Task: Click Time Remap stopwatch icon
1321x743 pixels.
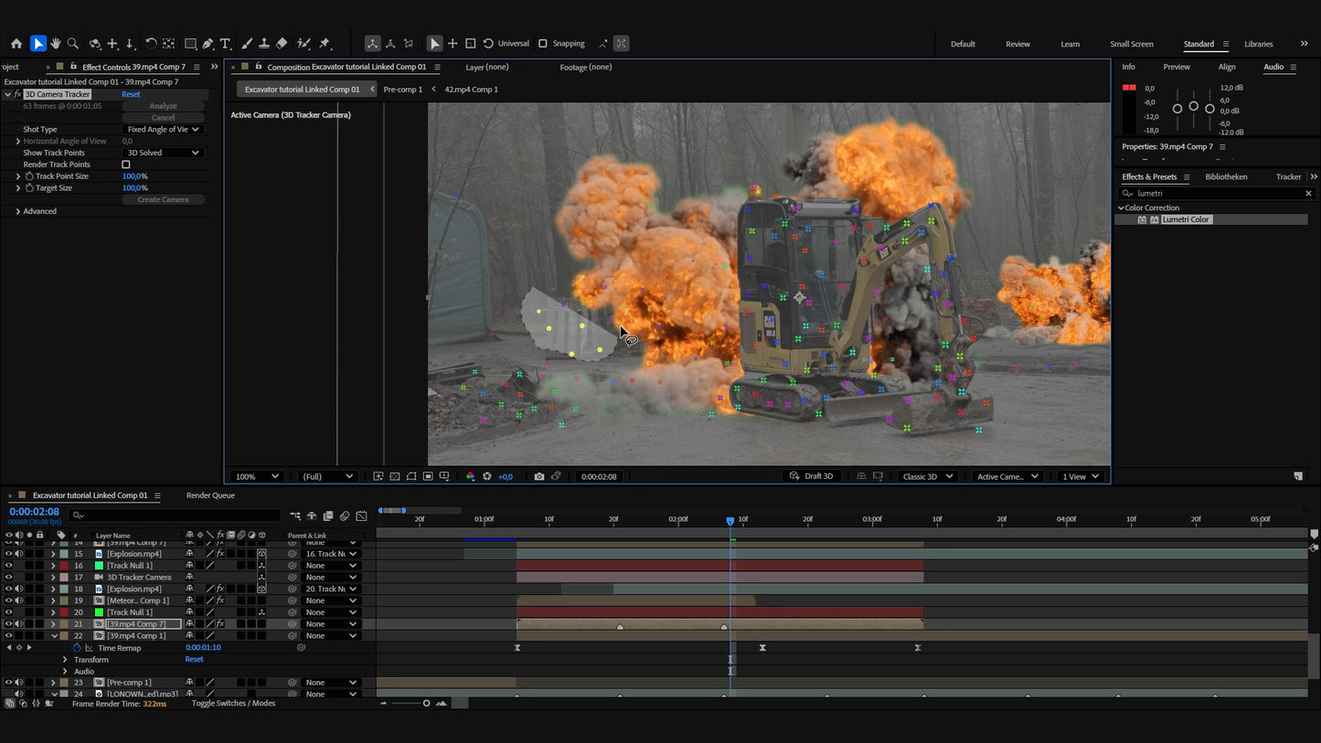Action: click(x=77, y=648)
